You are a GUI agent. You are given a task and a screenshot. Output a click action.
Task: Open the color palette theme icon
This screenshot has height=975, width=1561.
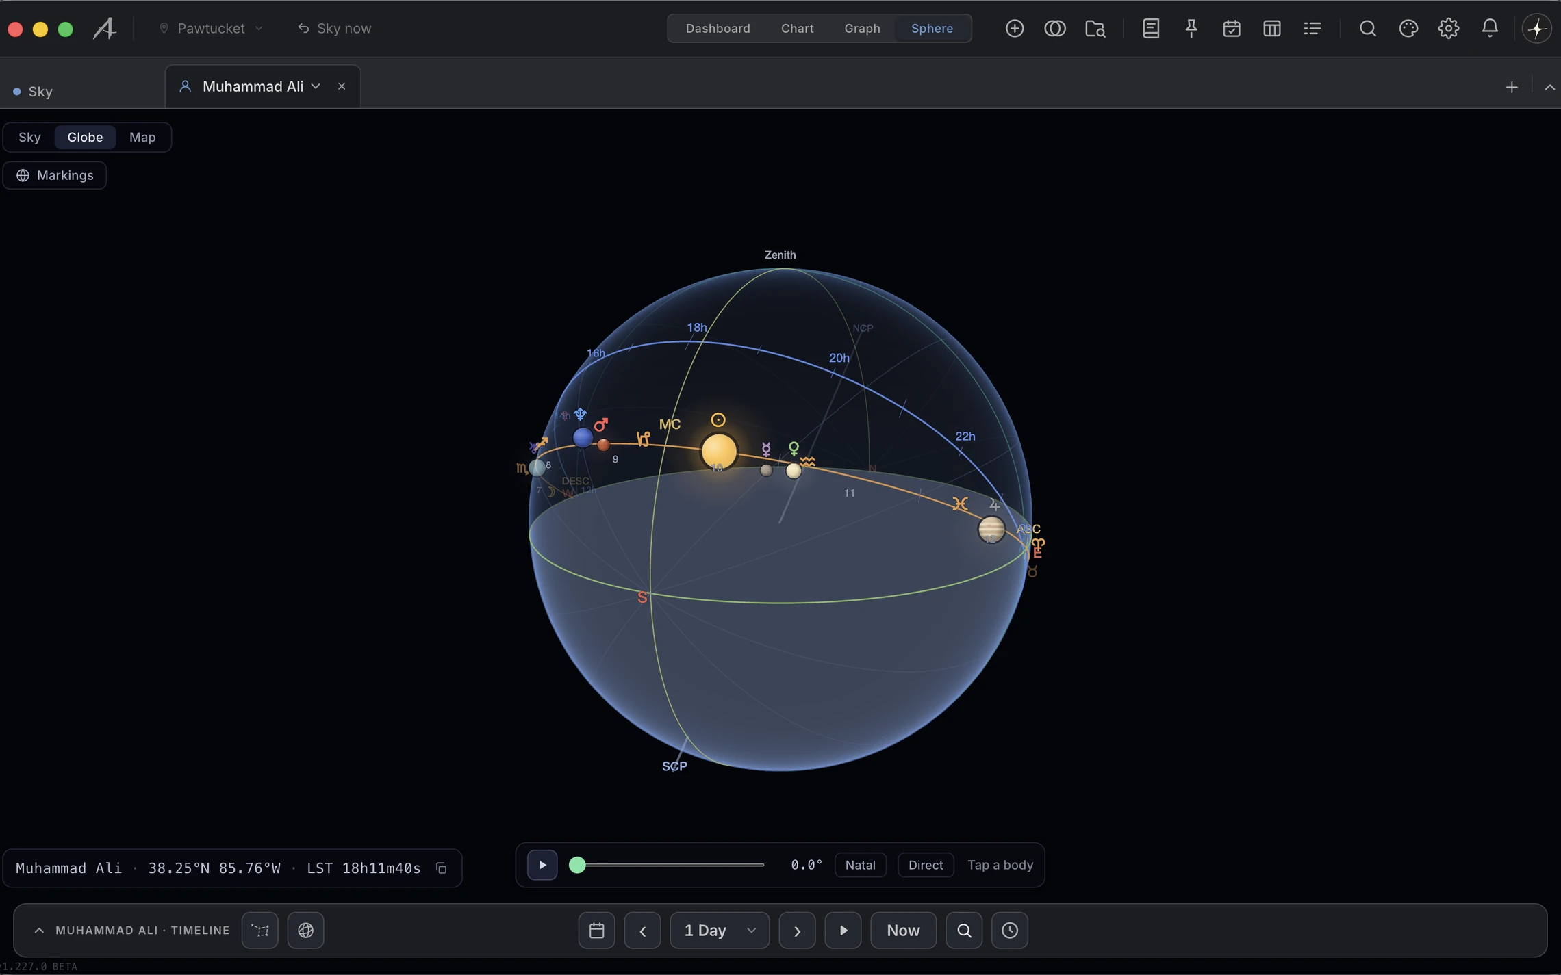[1408, 28]
